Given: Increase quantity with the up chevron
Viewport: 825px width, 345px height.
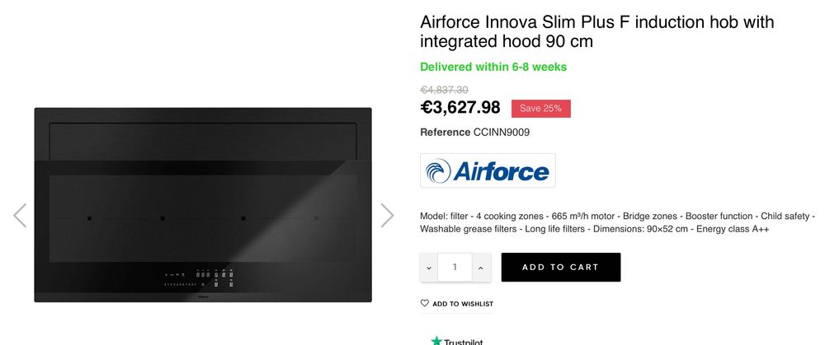Looking at the screenshot, I should pos(481,267).
